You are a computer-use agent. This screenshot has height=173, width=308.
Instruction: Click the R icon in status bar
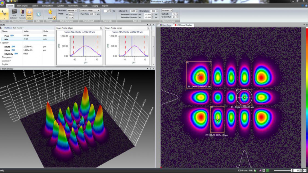click(x=264, y=170)
